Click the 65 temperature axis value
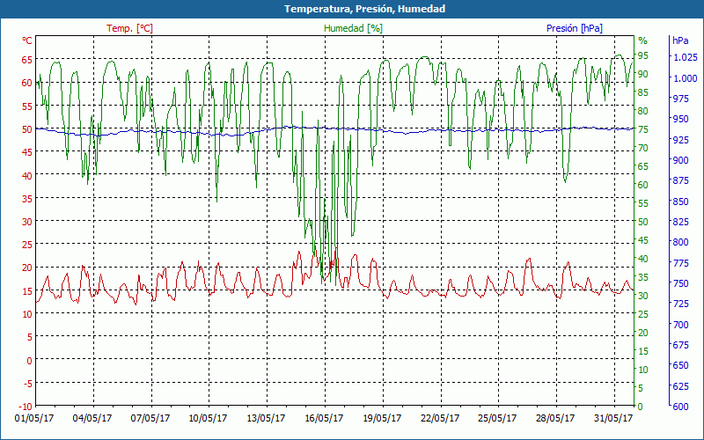The height and width of the screenshot is (440, 704). 27,60
